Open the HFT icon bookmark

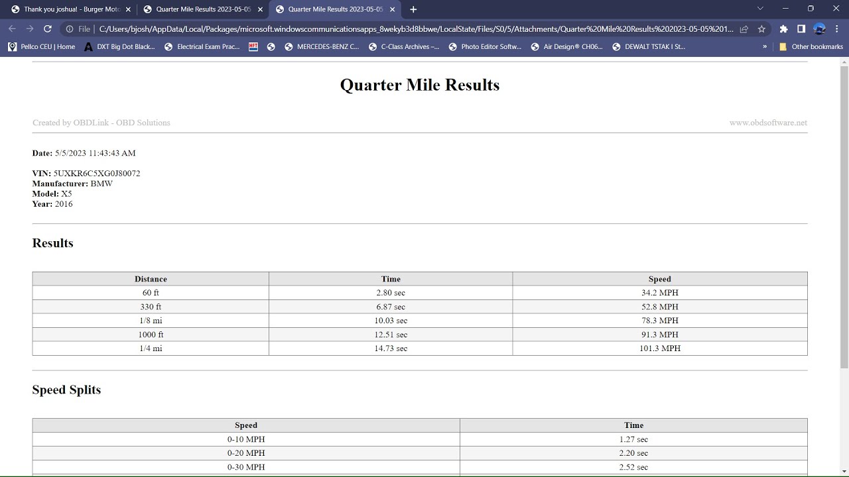coord(253,47)
